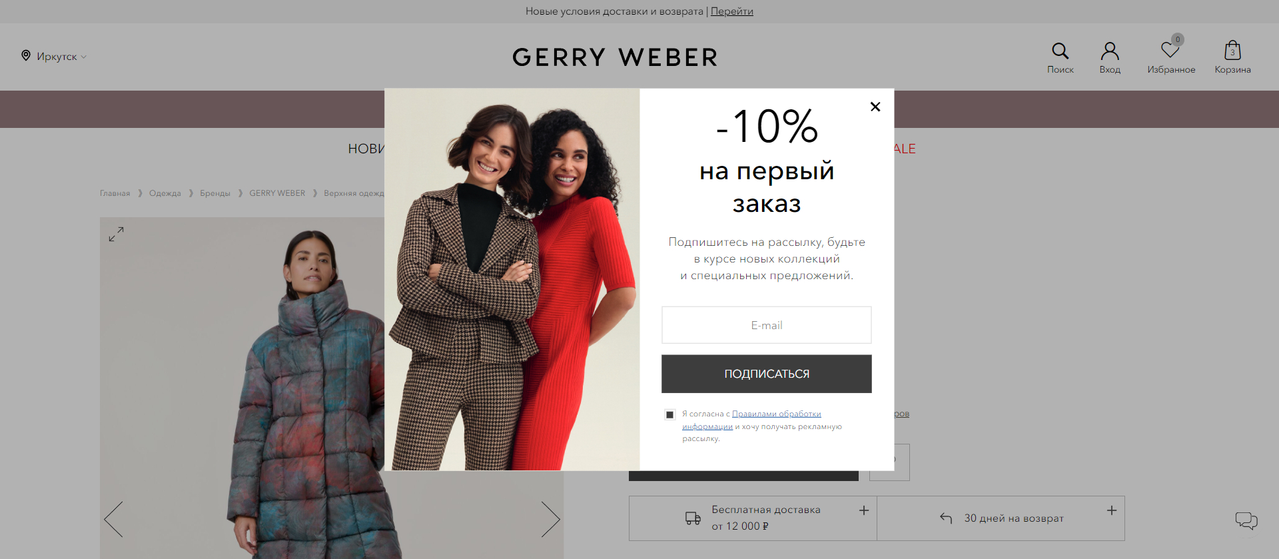Show previous product photo with left arrow
This screenshot has height=559, width=1279.
coord(113,519)
